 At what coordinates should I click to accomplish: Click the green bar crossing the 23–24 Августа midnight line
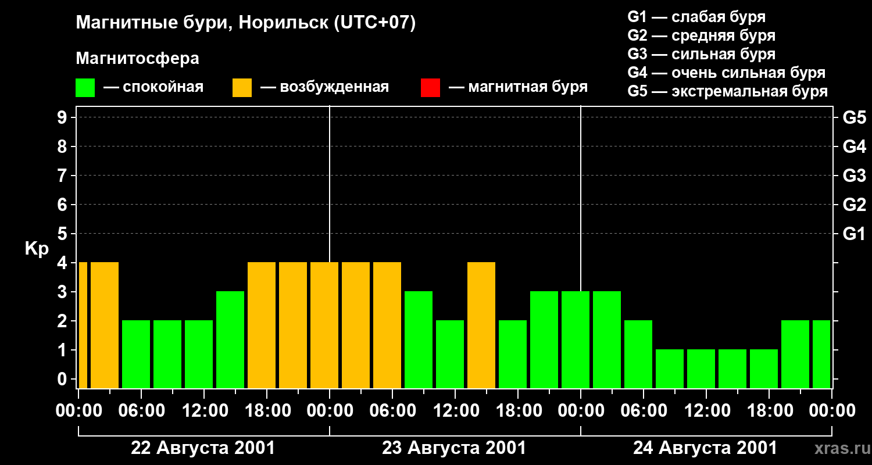(576, 339)
